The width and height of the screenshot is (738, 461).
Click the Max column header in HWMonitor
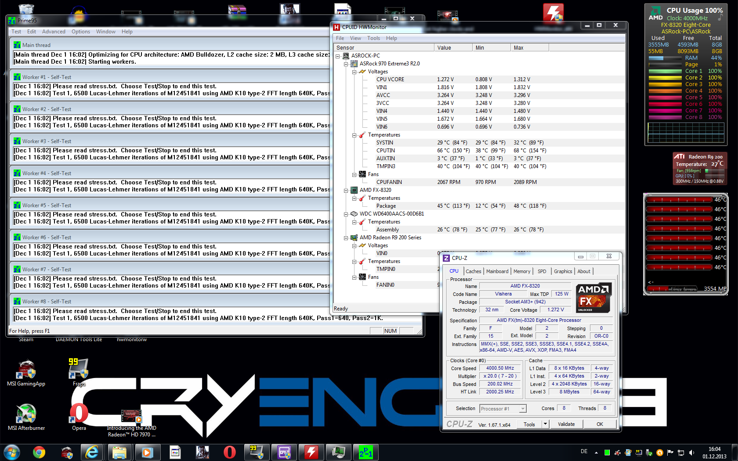click(x=530, y=48)
